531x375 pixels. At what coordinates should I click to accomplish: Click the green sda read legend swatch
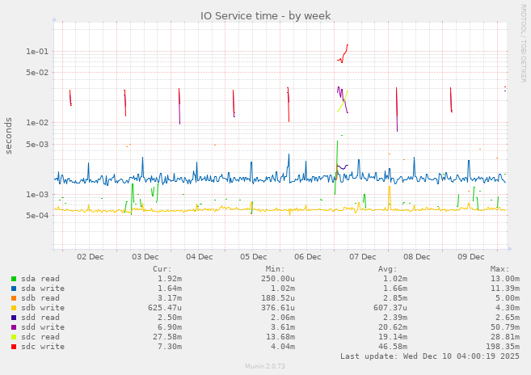click(14, 279)
